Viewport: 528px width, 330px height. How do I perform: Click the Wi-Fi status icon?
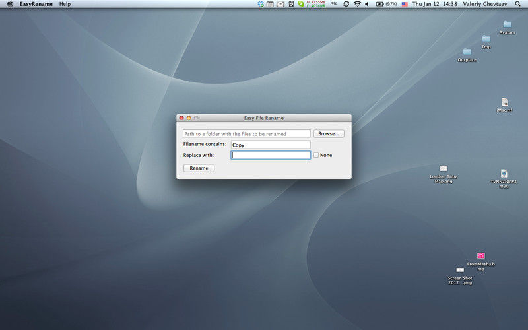(357, 4)
